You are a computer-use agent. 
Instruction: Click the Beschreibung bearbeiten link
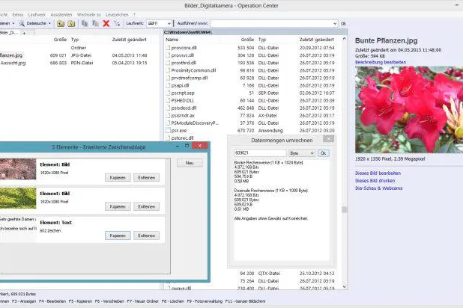(x=381, y=62)
